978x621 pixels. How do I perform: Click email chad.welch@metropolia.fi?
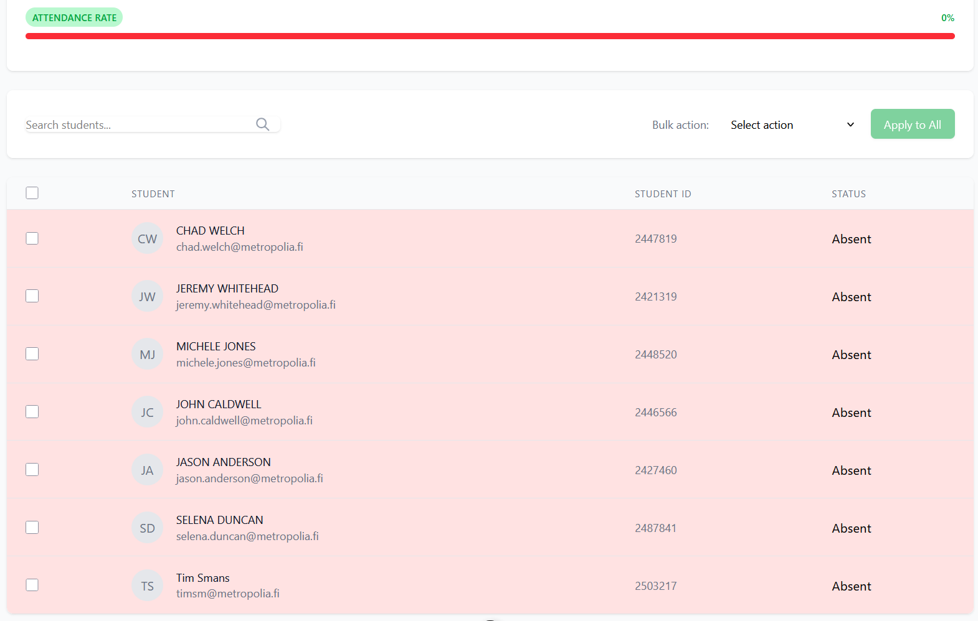(240, 247)
